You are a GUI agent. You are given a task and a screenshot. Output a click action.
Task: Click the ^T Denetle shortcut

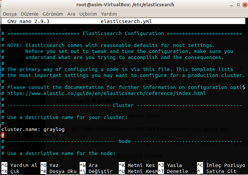coord(173,171)
